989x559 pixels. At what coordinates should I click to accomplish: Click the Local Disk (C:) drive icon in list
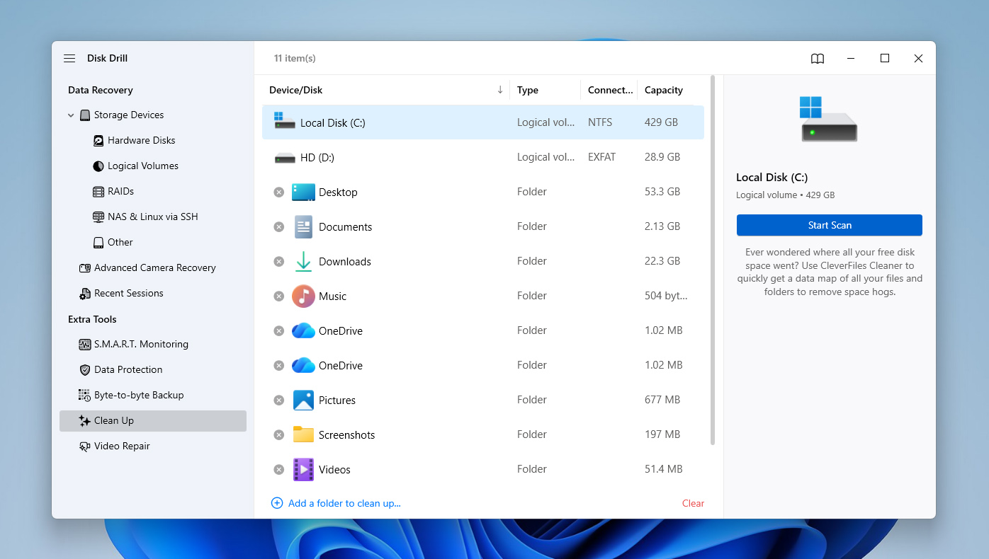[x=285, y=121]
